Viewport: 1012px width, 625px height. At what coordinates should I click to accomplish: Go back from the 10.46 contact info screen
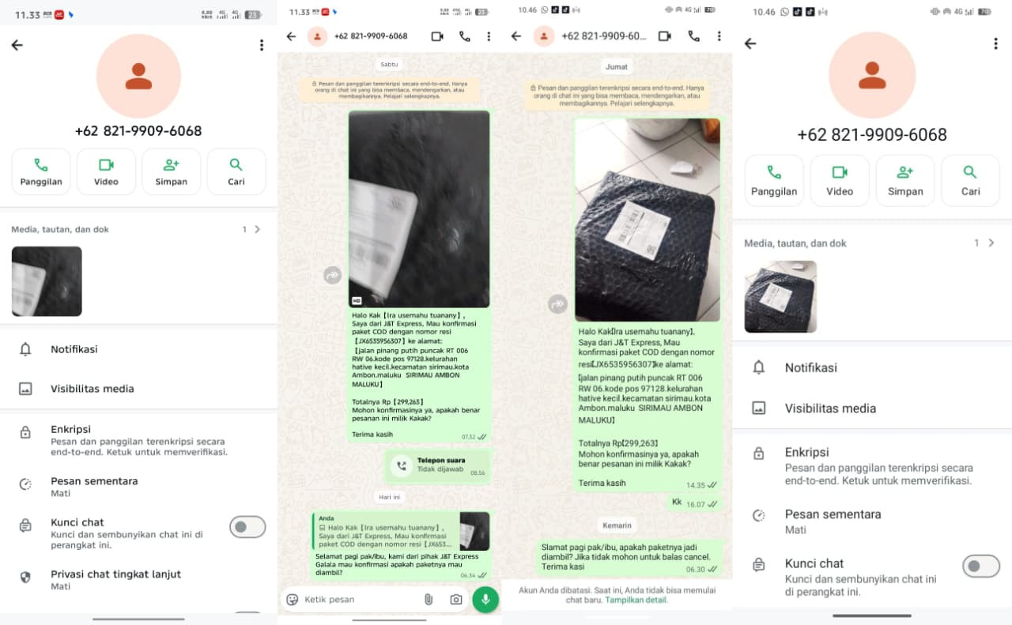750,44
